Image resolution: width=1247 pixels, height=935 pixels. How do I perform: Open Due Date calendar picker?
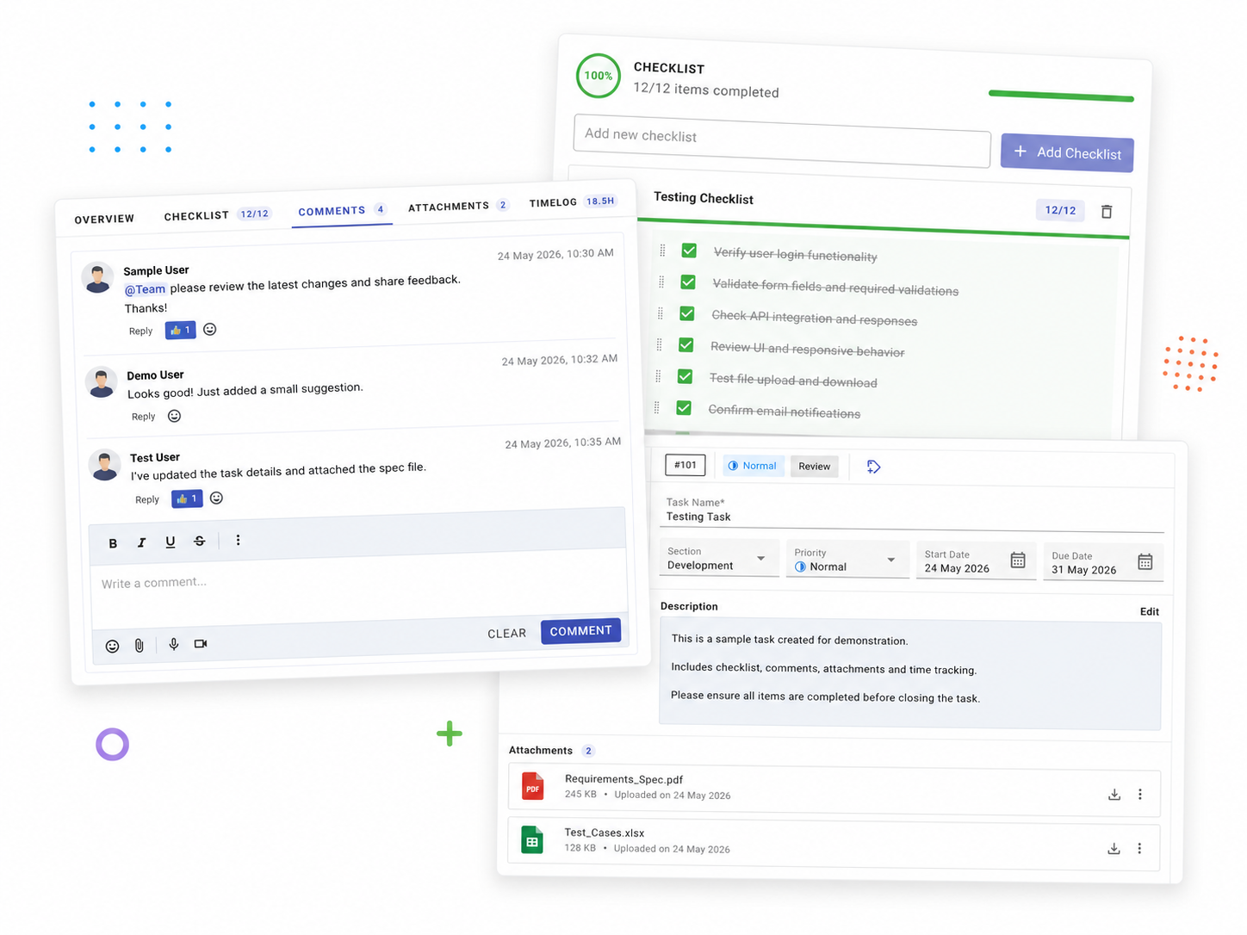pos(1145,562)
